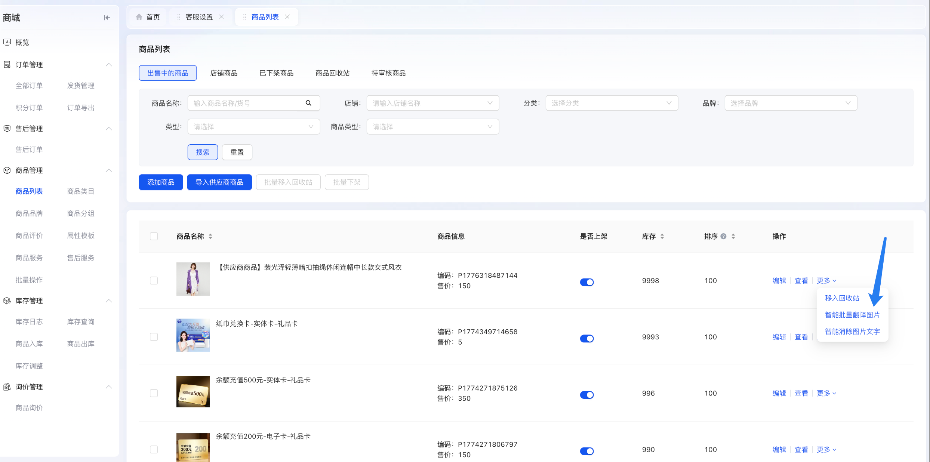The height and width of the screenshot is (462, 930).
Task: Click the 订单管理 order icon
Action: coord(7,65)
